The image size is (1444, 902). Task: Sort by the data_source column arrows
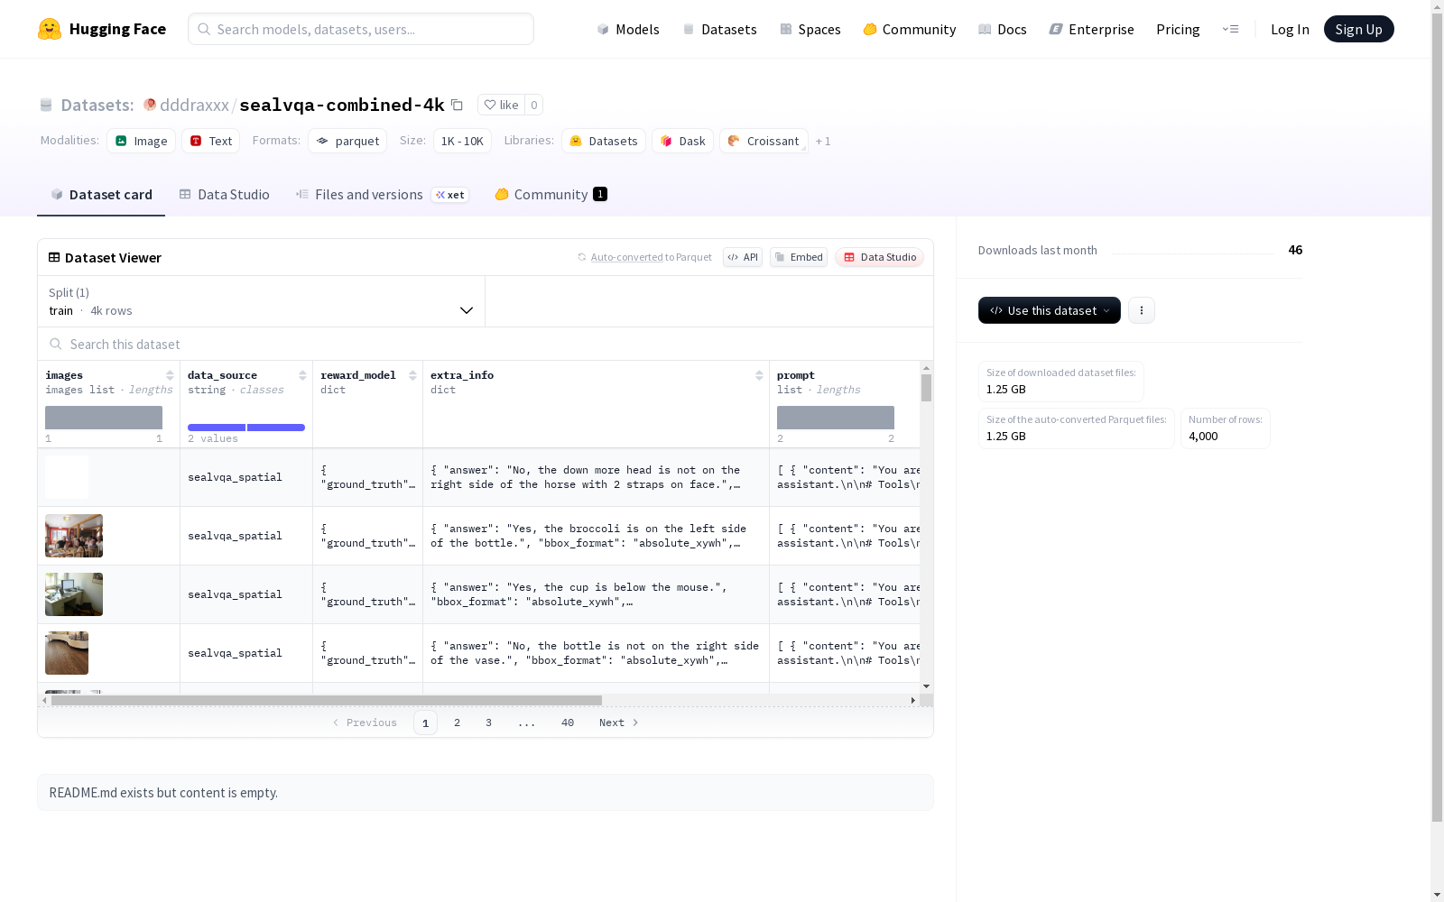302,375
